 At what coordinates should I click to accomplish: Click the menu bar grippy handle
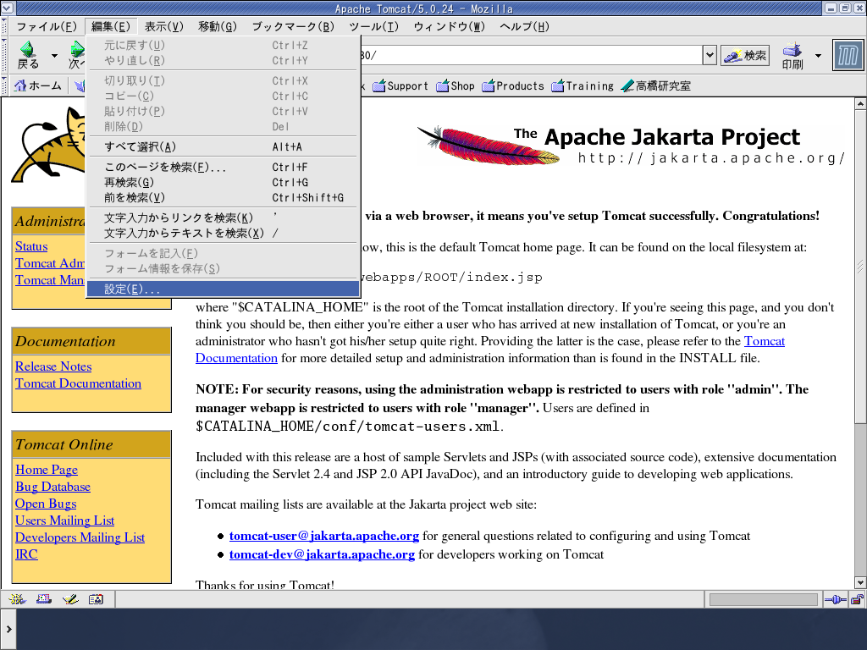4,26
